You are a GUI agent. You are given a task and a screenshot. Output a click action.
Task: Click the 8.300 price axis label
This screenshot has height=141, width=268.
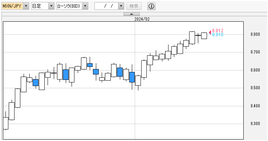pyautogui.click(x=255, y=124)
